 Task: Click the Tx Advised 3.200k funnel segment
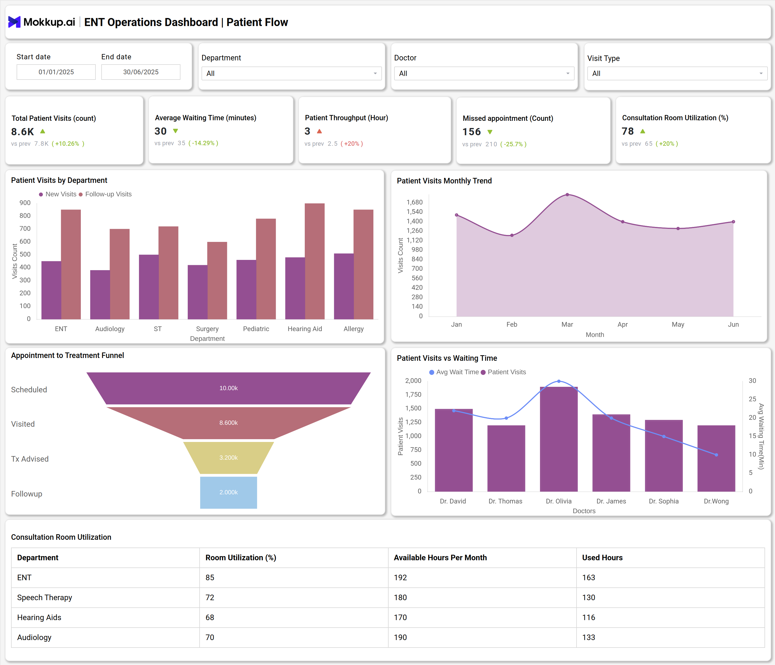(229, 457)
